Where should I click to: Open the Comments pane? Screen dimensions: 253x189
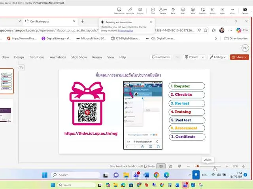click(161, 57)
